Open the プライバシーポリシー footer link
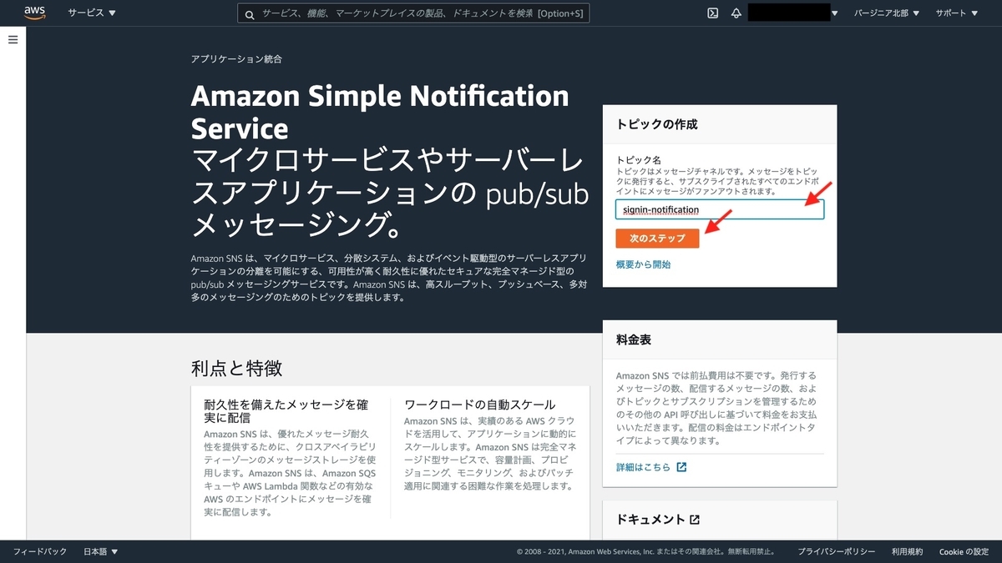This screenshot has width=1002, height=563. click(x=836, y=552)
